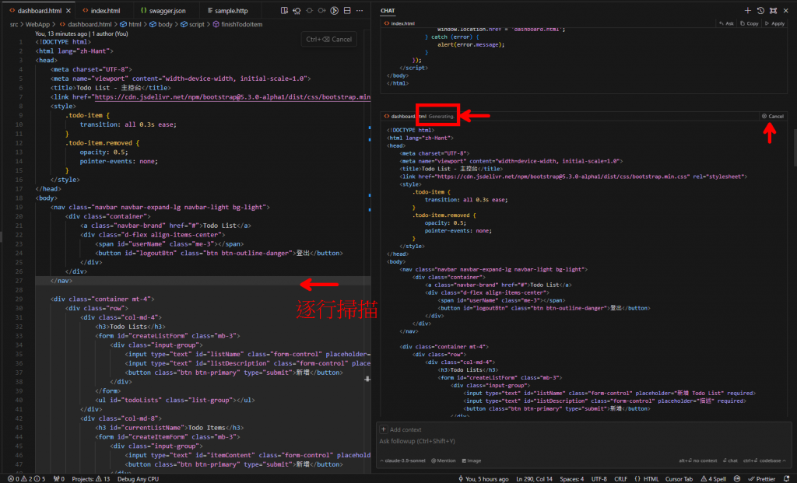Copy the index.html code block

pyautogui.click(x=750, y=23)
